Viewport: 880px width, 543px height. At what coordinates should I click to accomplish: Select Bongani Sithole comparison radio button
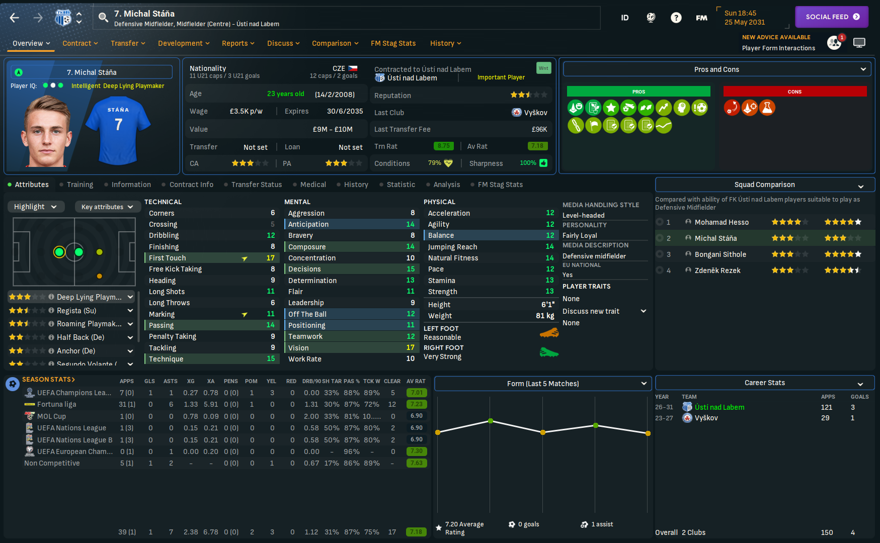point(660,254)
